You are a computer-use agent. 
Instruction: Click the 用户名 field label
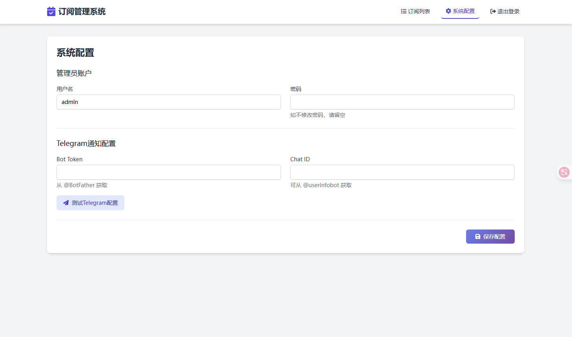tap(65, 89)
